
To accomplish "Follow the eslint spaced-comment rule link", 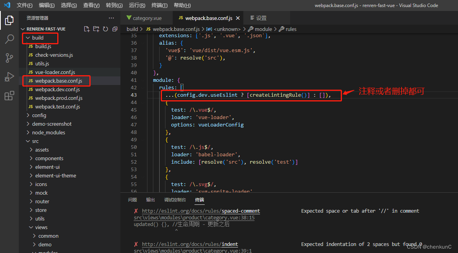I will tap(201, 211).
